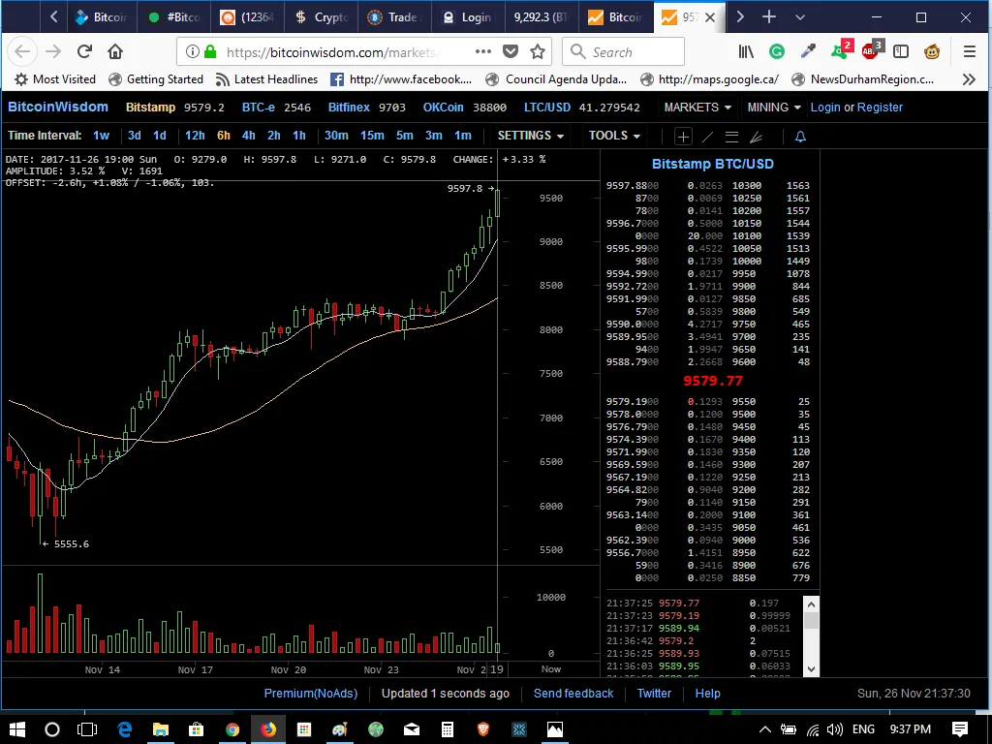Image resolution: width=992 pixels, height=744 pixels.
Task: Reload the page in Firefox
Action: pyautogui.click(x=85, y=52)
